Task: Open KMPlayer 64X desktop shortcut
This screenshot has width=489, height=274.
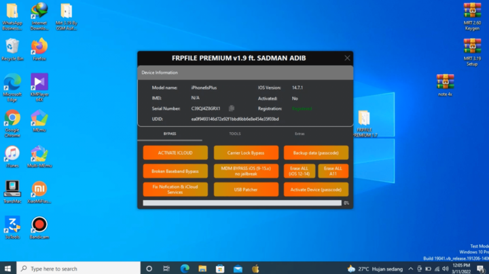Action: tap(39, 87)
